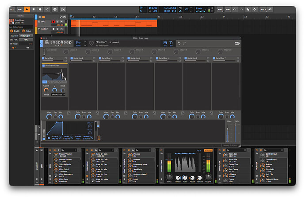Undo via the top toolbar undo arrow
Viewport: 305px width, 198px height.
(235, 9)
